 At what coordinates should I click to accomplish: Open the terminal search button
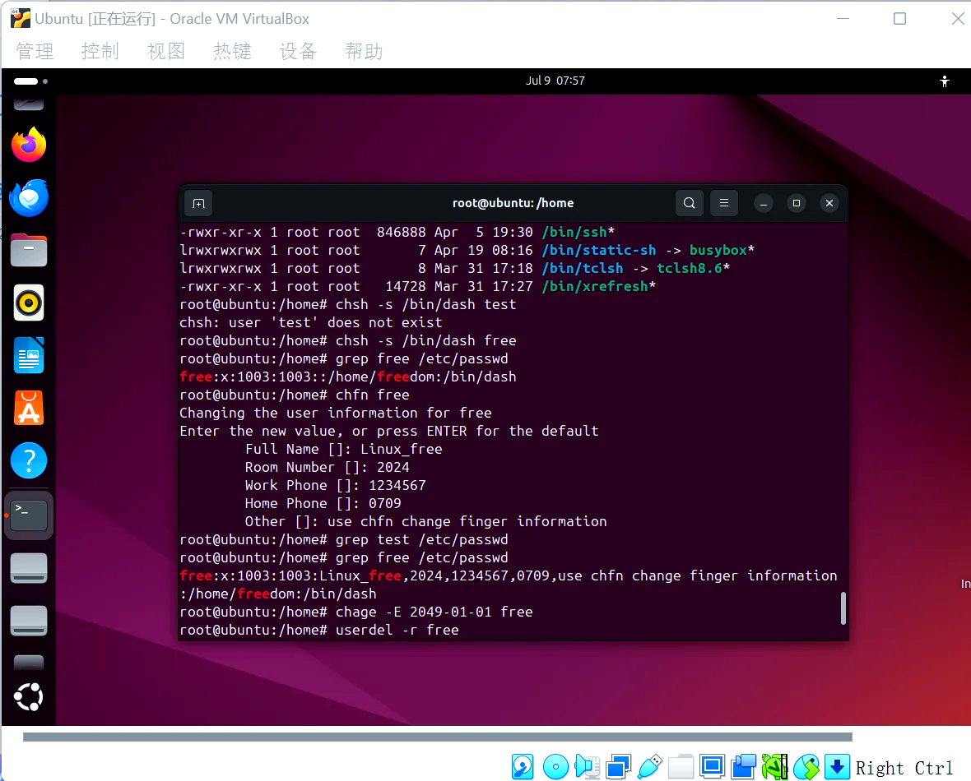[x=690, y=203]
